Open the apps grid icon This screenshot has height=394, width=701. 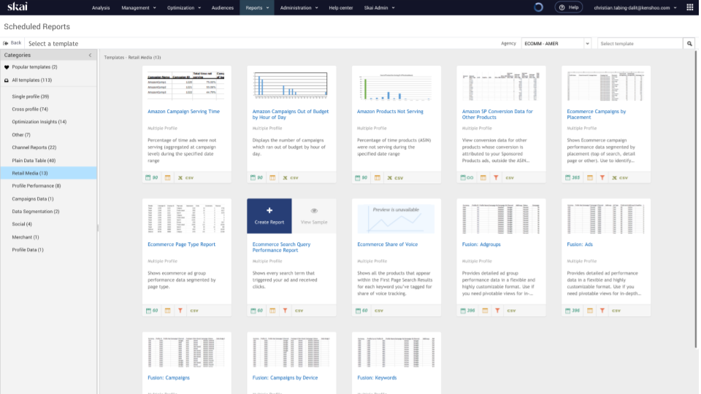[x=690, y=7]
